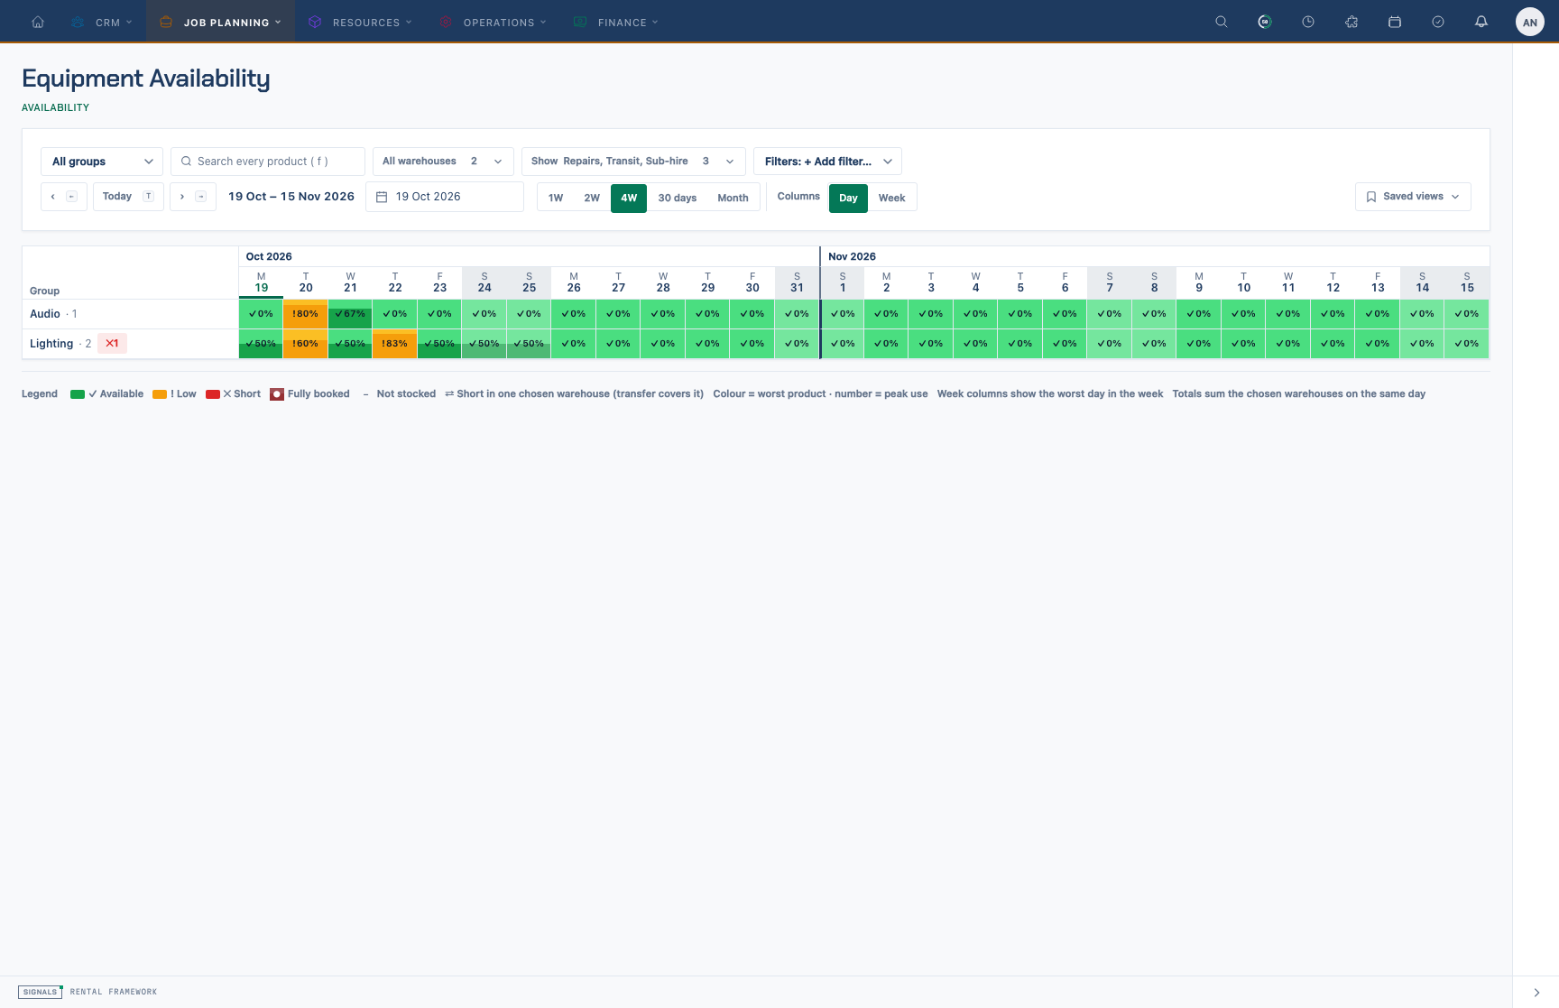Open the puzzle-piece extensions icon
Screen dimensions: 1559x1008
1351,22
